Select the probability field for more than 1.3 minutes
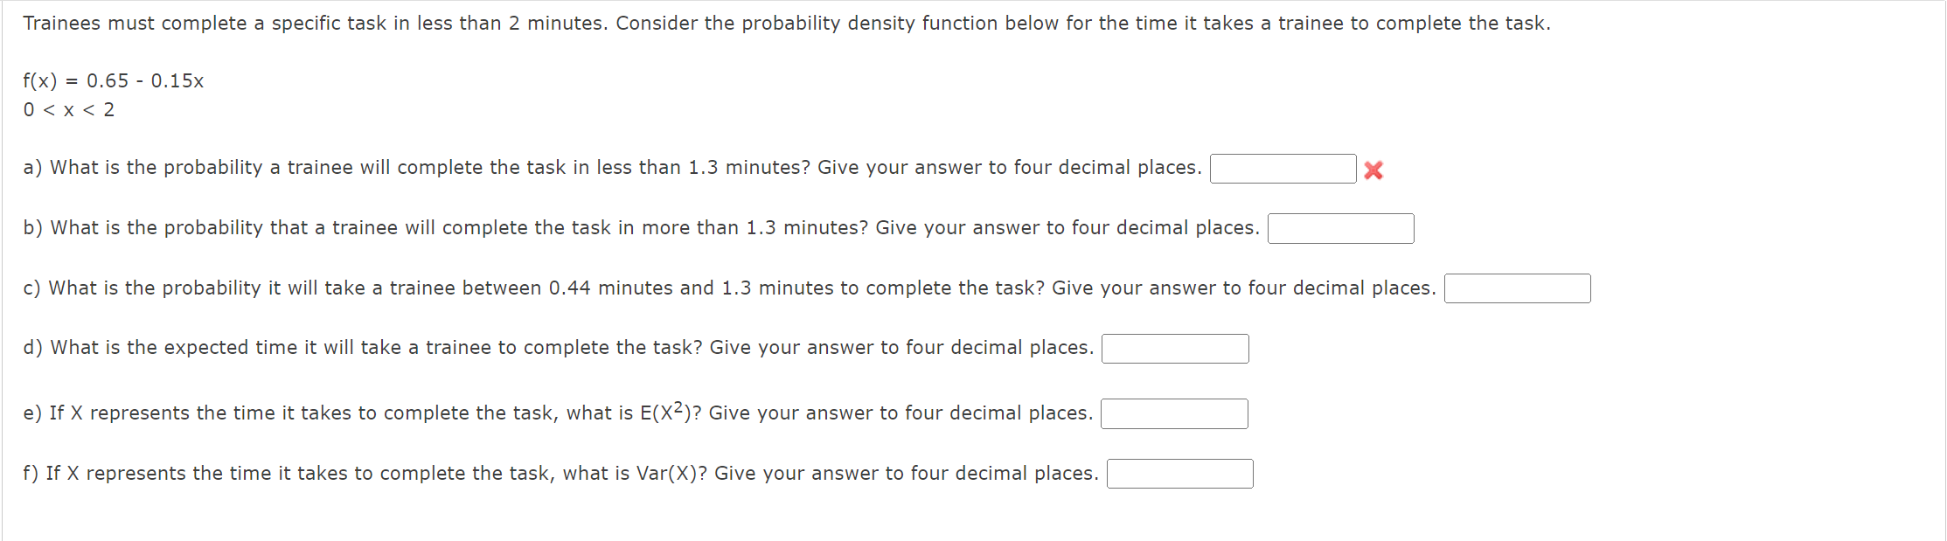 [1341, 228]
